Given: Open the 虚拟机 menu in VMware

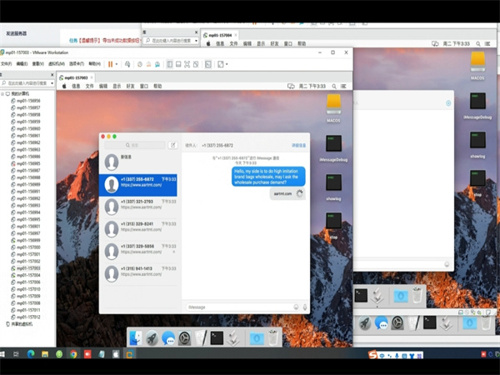Looking at the screenshot, I should (56, 63).
